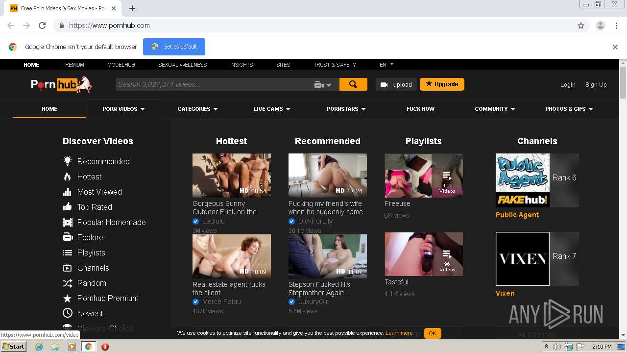Viewport: 627px width, 353px height.
Task: Click the Hottest flame icon in sidebar
Action: coord(68,176)
